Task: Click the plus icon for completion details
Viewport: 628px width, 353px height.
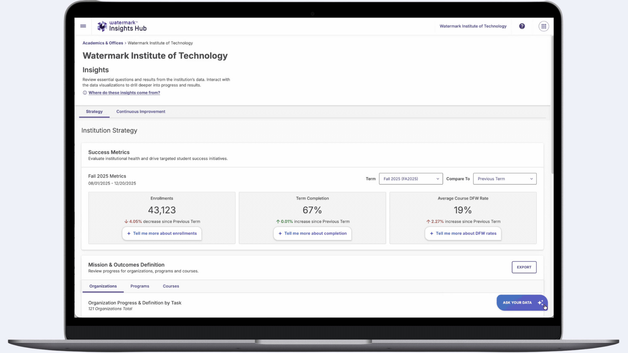Action: point(280,233)
